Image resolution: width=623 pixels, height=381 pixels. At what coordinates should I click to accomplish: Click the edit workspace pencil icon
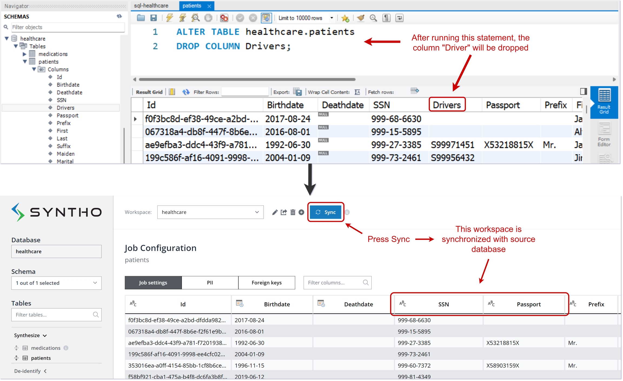[x=275, y=212]
